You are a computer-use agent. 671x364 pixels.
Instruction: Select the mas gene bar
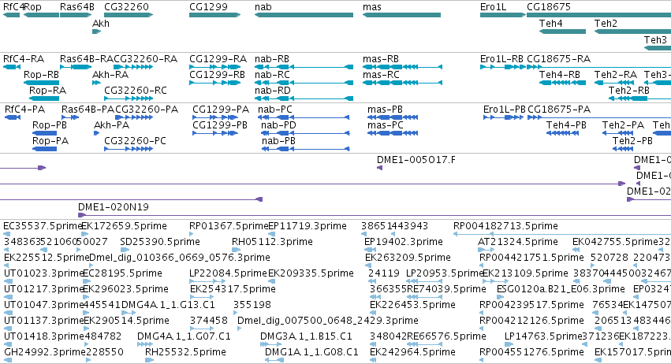point(401,15)
